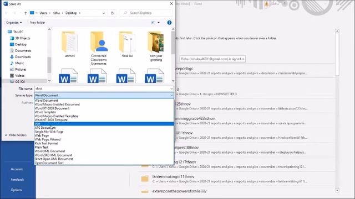Choose Word 2003 XML Document
This screenshot has height=199, width=355.
pos(53,155)
